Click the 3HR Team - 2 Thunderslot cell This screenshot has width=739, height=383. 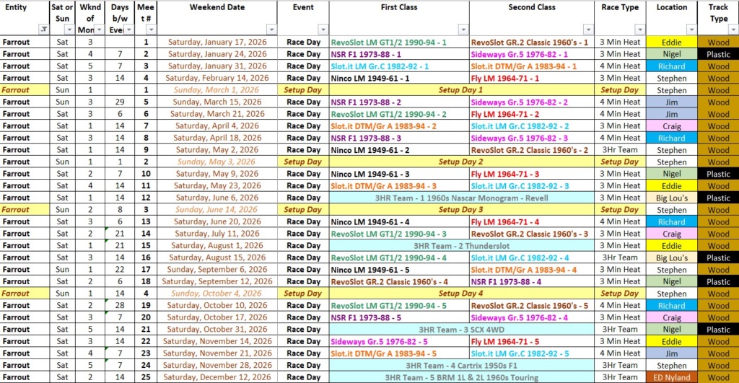(460, 245)
